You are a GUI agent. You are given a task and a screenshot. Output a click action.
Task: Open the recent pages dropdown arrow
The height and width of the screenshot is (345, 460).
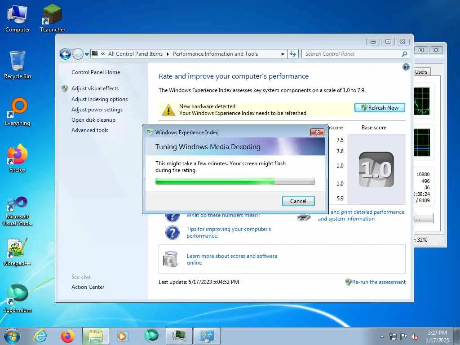point(87,54)
